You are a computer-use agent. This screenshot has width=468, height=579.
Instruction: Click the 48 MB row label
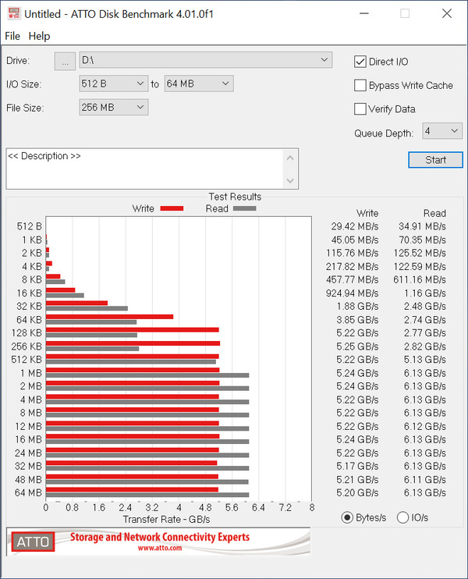(28, 480)
